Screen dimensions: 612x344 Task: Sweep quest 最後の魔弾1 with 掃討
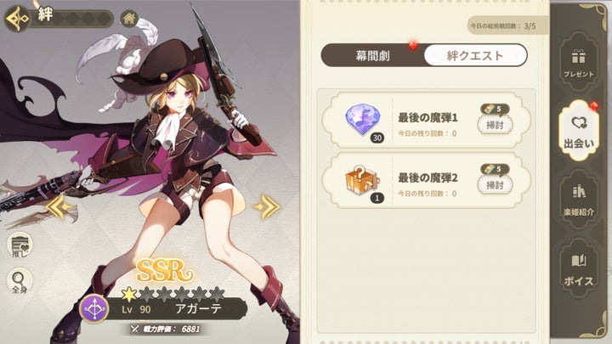(x=495, y=125)
